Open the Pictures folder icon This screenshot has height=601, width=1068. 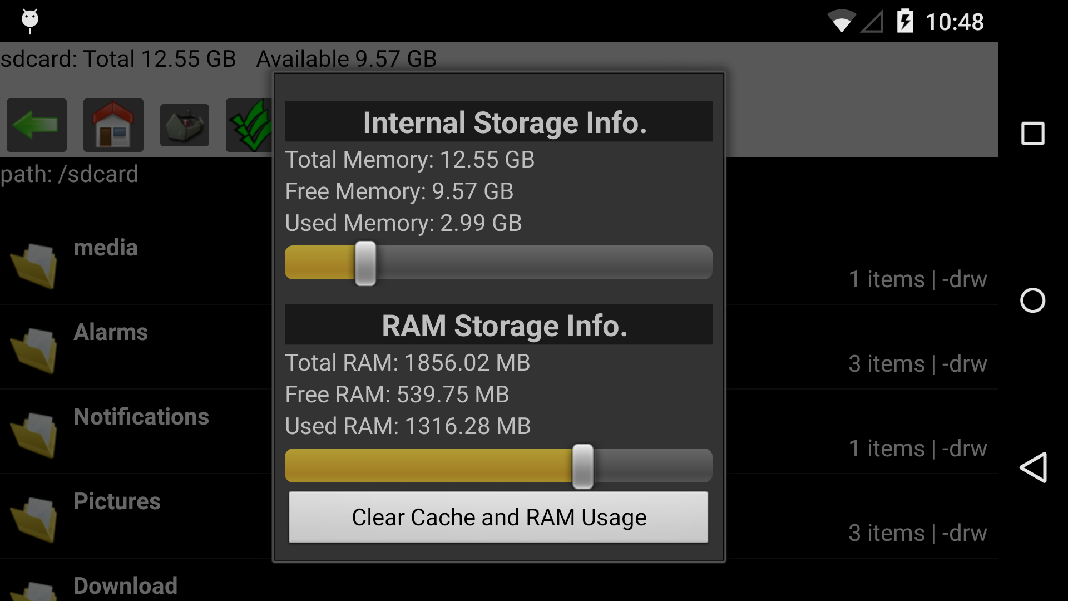pyautogui.click(x=33, y=518)
